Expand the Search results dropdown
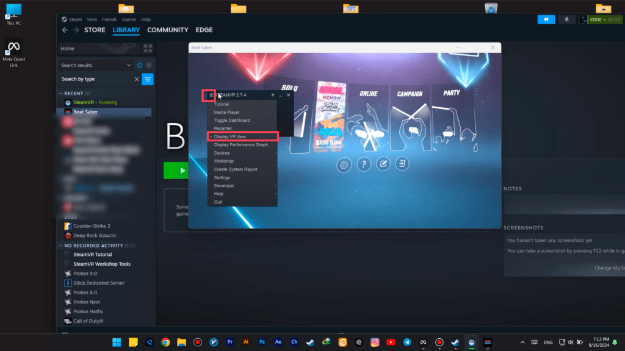 click(129, 65)
